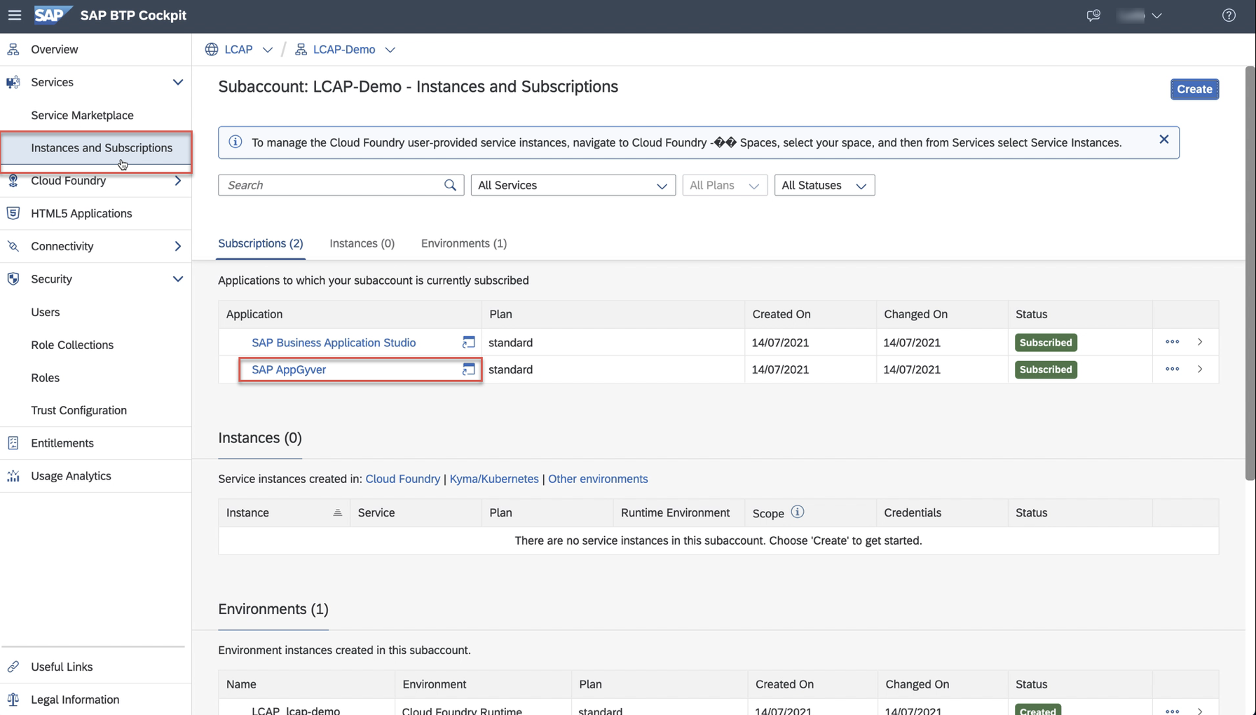Image resolution: width=1256 pixels, height=715 pixels.
Task: Click the Cloud Foundry sidebar icon
Action: coord(13,180)
